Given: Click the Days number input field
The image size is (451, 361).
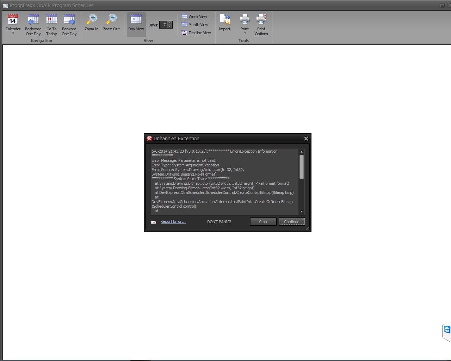Looking at the screenshot, I should [x=163, y=25].
